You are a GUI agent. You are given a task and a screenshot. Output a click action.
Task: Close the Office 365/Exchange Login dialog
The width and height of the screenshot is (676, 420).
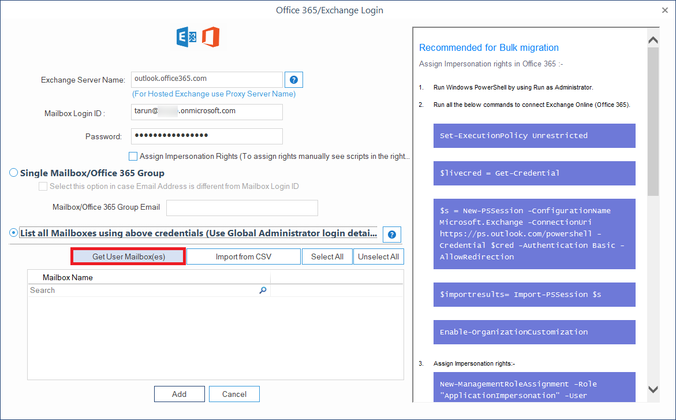[665, 10]
